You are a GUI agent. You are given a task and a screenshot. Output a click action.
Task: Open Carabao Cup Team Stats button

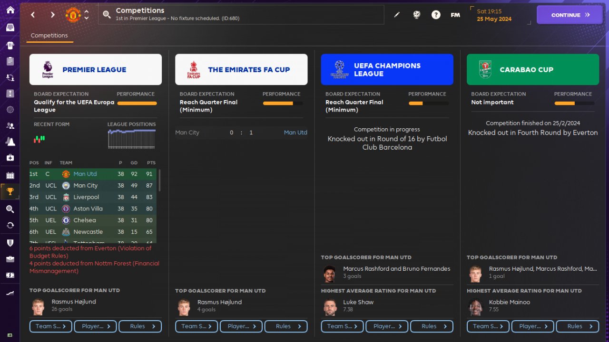click(x=488, y=326)
